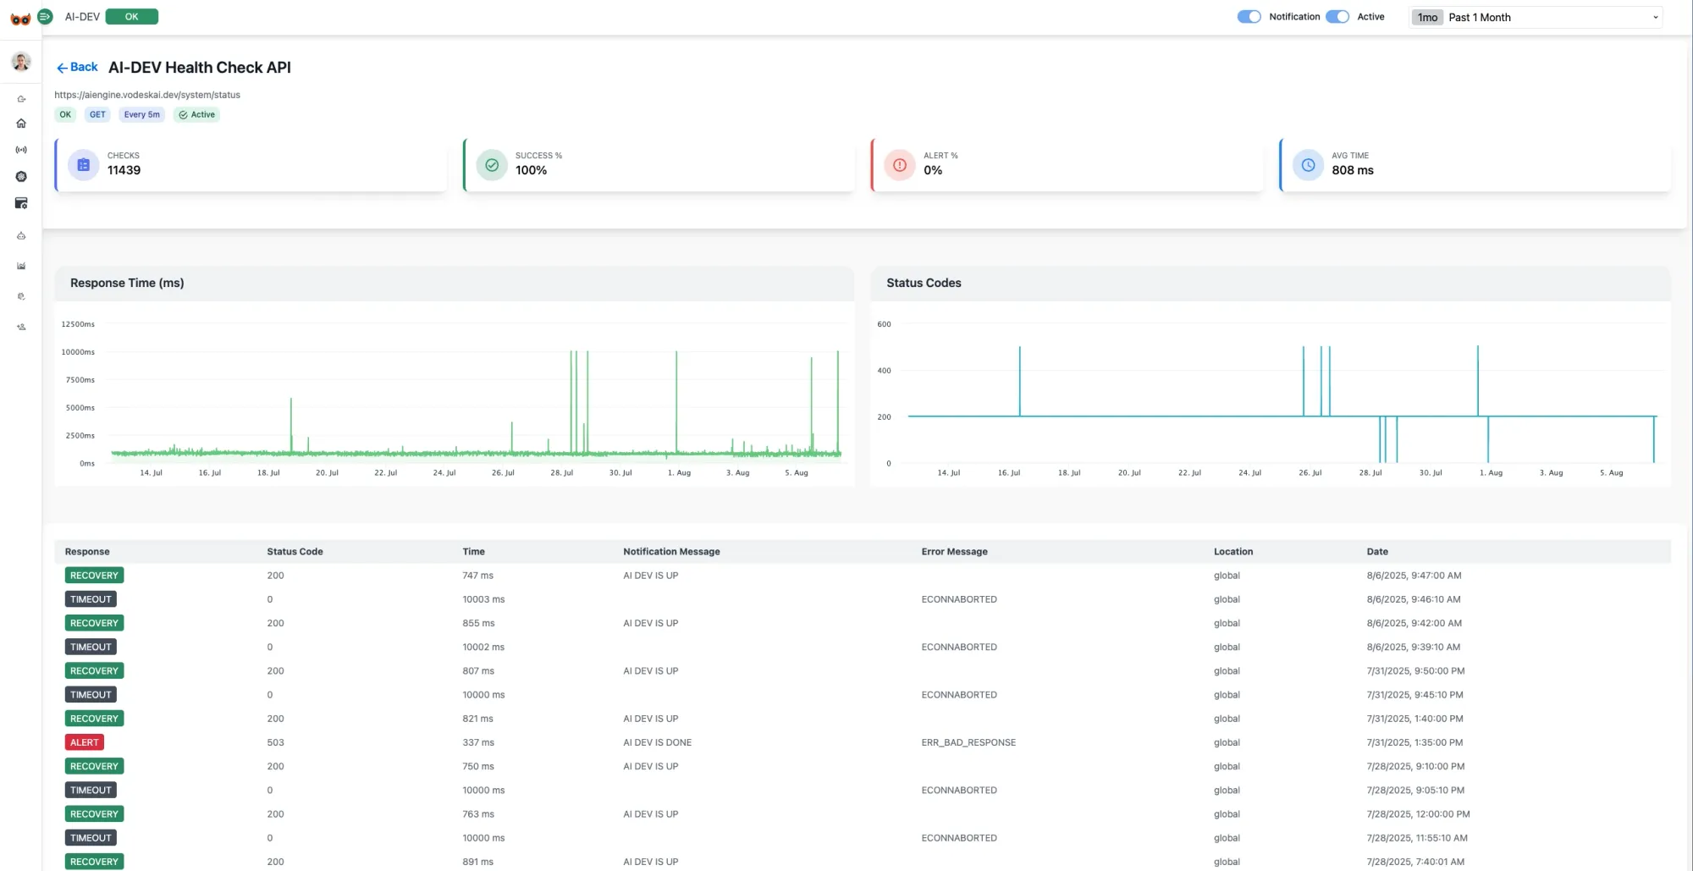Toggle Notification off
1693x871 pixels.
pos(1249,16)
